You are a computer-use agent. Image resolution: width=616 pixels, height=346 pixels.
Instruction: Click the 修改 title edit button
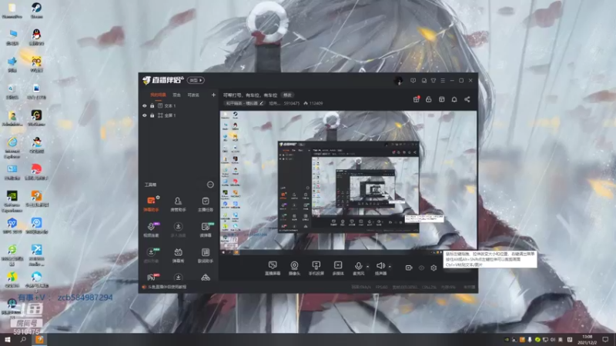point(288,95)
